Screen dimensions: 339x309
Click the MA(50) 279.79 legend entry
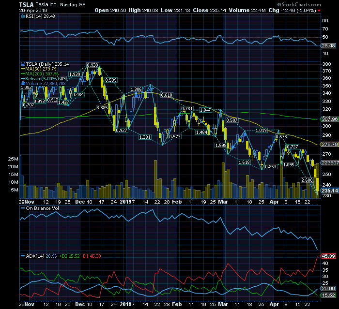[41, 69]
